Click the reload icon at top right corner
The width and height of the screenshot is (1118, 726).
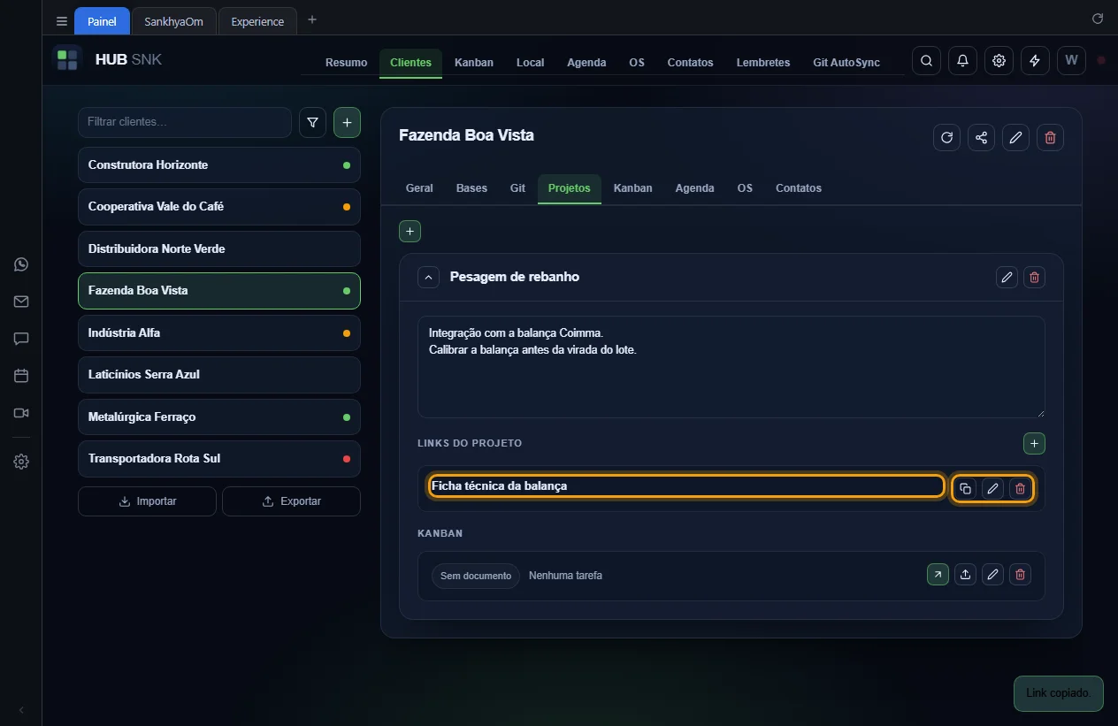click(1098, 19)
